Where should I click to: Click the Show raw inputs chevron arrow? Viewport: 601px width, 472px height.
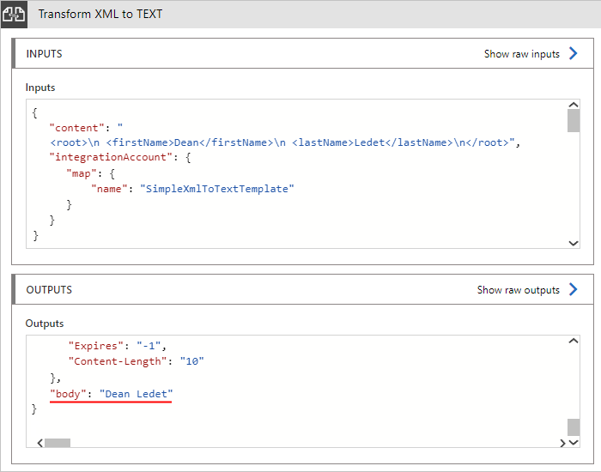(573, 53)
